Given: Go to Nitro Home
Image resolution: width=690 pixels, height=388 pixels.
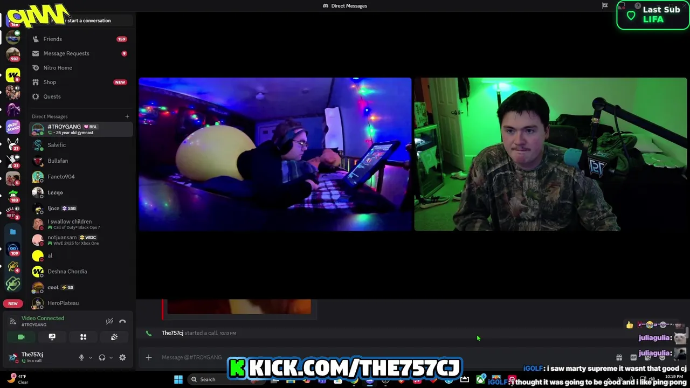Looking at the screenshot, I should point(81,68).
